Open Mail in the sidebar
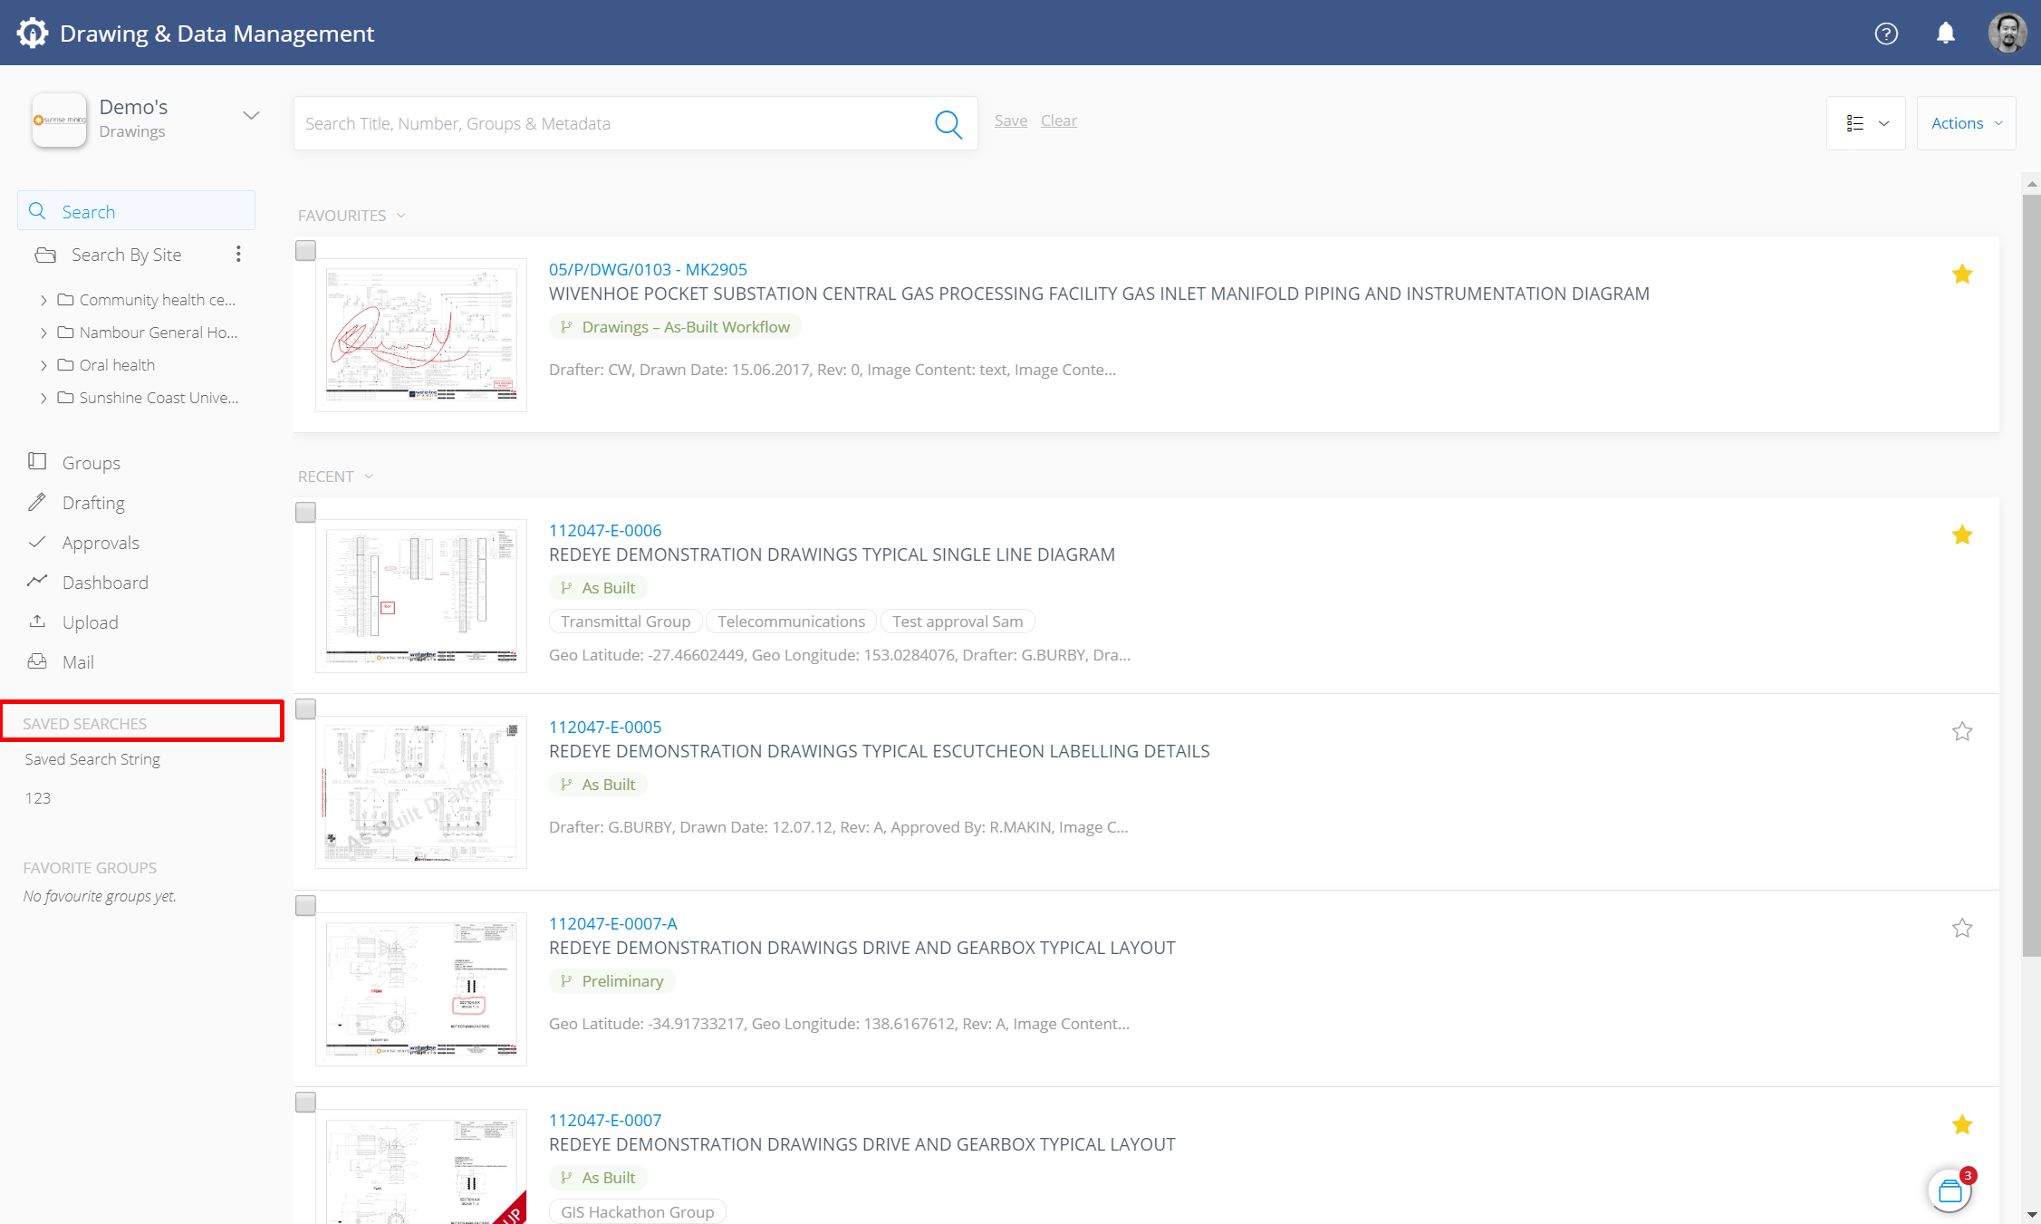This screenshot has width=2041, height=1224. click(78, 662)
